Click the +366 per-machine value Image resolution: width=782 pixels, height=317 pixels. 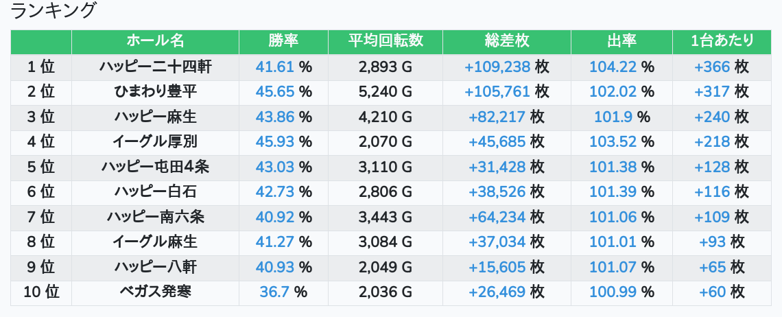coord(712,67)
